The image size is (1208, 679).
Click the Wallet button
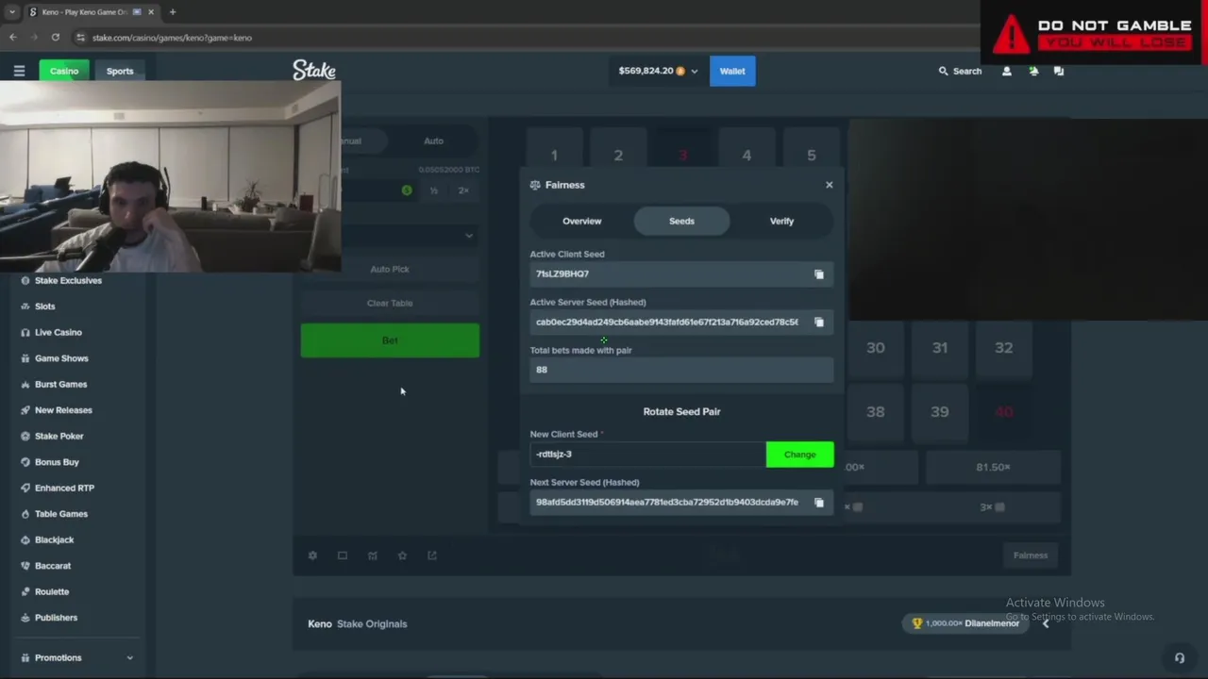732,72
